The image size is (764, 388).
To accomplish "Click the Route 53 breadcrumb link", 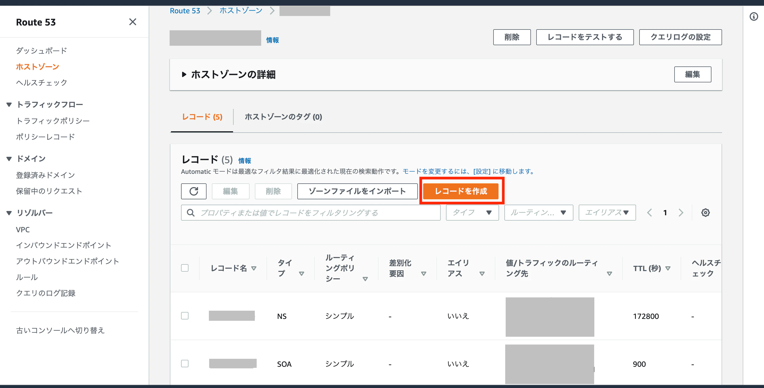I will tap(184, 10).
